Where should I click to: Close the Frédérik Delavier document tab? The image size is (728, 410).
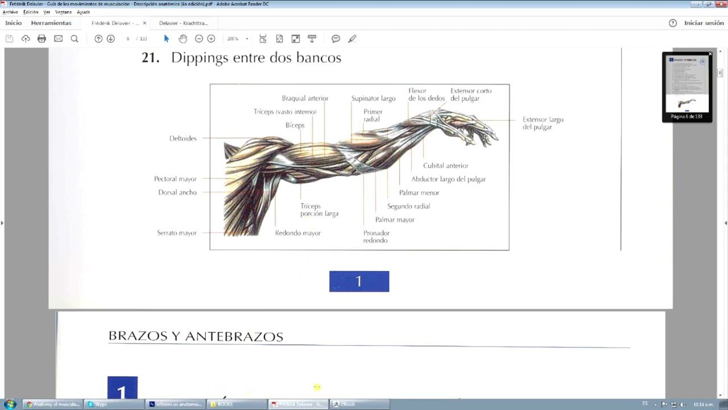(x=144, y=23)
